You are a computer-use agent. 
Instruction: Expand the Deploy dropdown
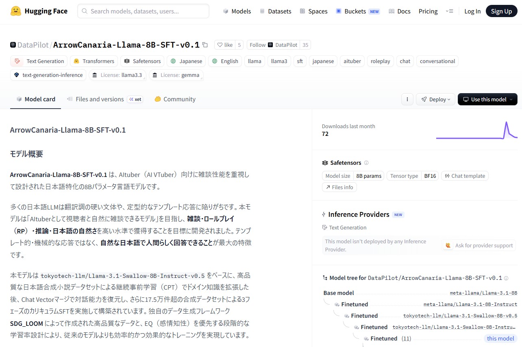[435, 99]
